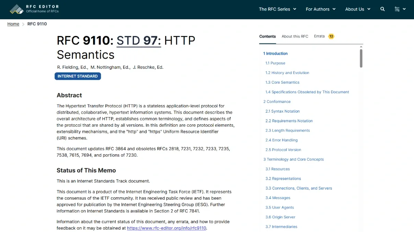Screen dimensions: 414x232
Task: Open the STD 97 link in title
Action: point(139,41)
